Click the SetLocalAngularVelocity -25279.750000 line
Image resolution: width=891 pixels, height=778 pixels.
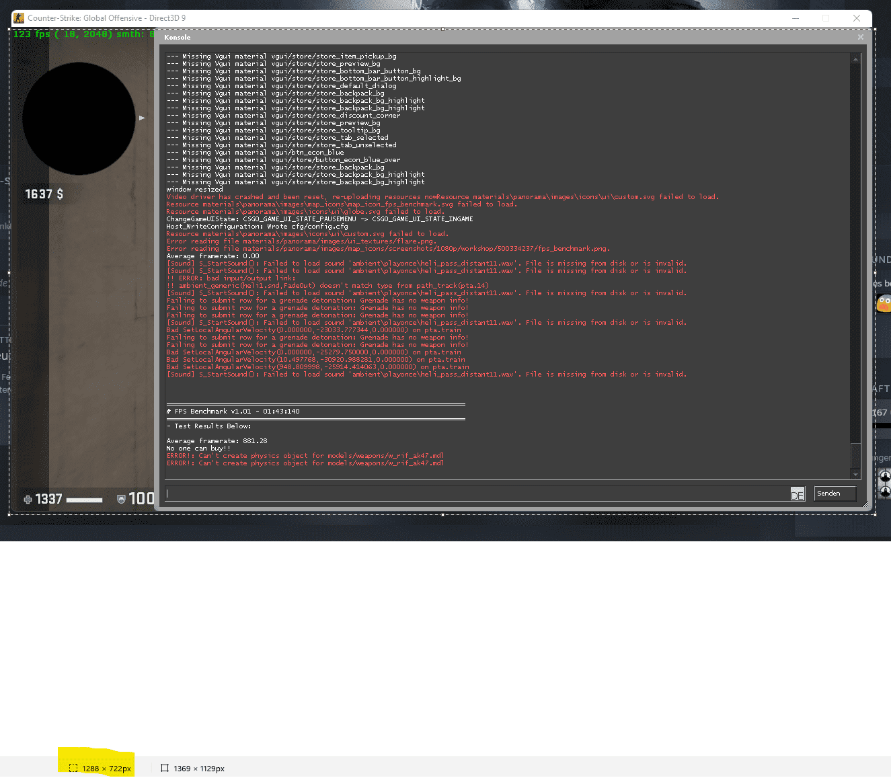tap(314, 352)
